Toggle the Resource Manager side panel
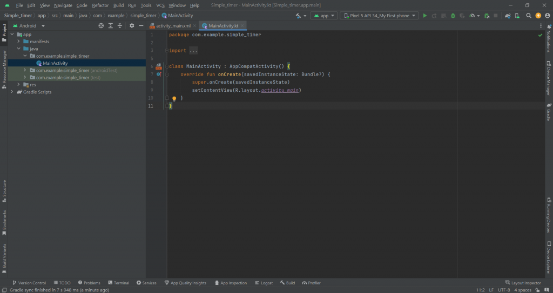553x293 pixels. (x=4, y=67)
